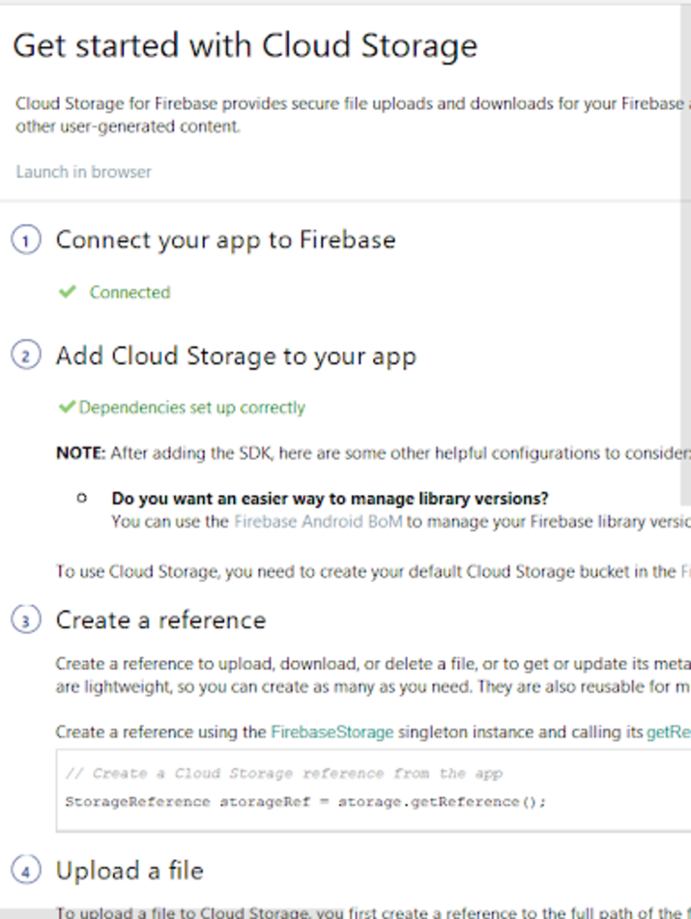
Task: Click the step 2 circled number icon
Action: (26, 356)
